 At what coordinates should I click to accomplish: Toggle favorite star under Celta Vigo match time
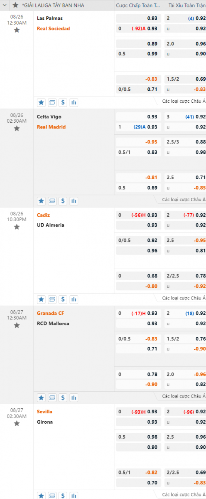(17, 128)
